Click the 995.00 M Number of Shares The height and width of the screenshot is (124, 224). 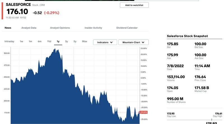[x=175, y=99]
